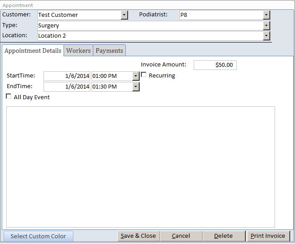
Task: Click the Cancel button
Action: 181,236
